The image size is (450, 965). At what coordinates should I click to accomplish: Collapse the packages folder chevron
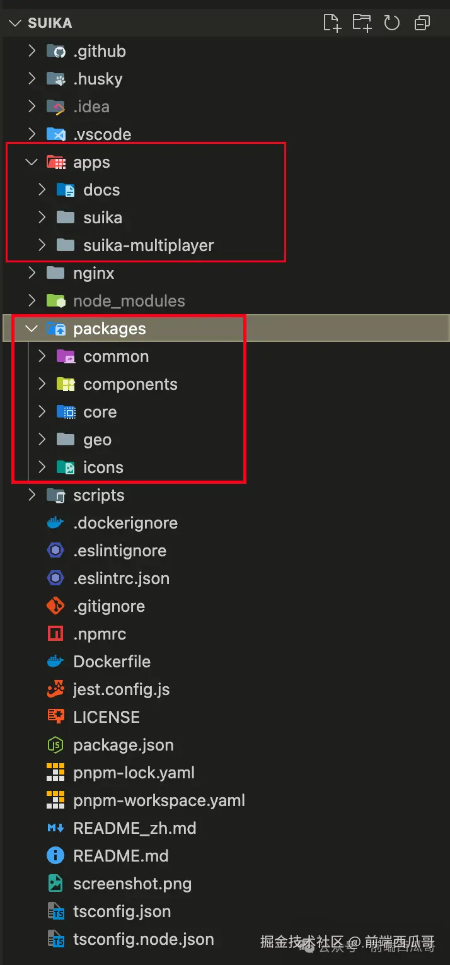click(x=32, y=329)
